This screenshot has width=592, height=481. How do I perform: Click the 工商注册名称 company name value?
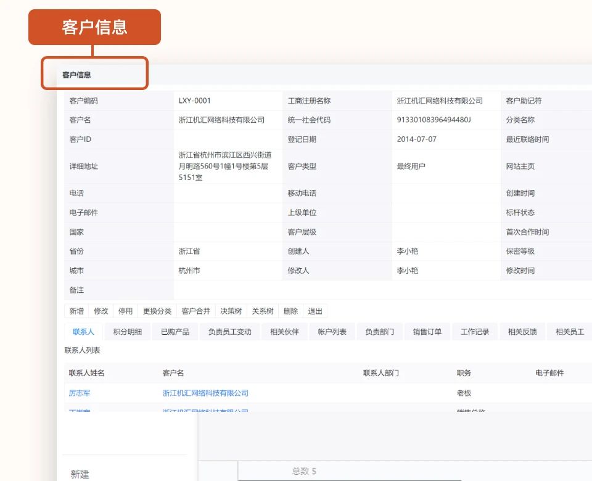coord(440,101)
